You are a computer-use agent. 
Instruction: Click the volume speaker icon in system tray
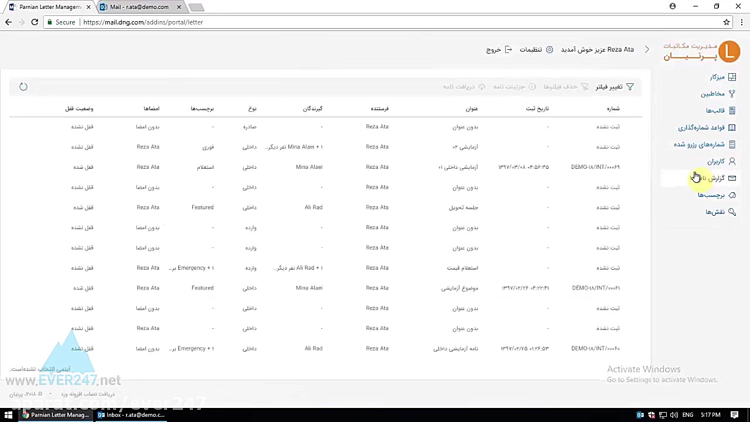point(674,415)
